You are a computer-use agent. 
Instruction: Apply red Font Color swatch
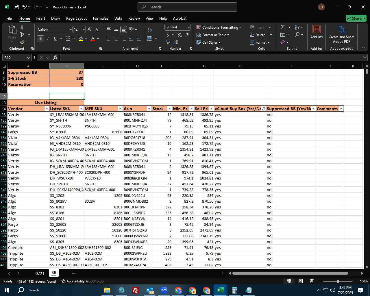click(x=93, y=39)
